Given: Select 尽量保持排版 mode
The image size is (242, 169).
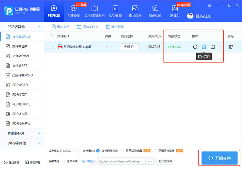Looking at the screenshot, I should click(x=155, y=151).
